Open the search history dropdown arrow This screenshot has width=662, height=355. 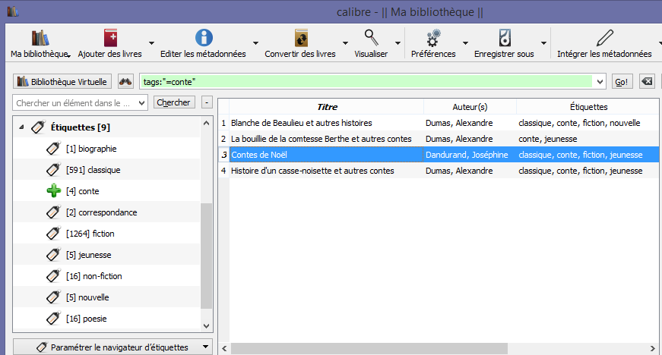click(601, 81)
